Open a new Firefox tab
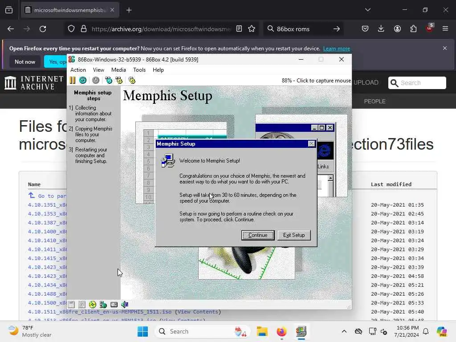The height and width of the screenshot is (342, 456). (x=129, y=10)
